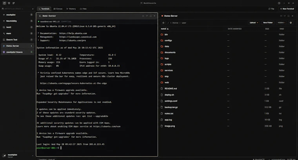Screen dimensions: 298x160
Task: Open the Hidden files dropdown
Action: click(x=281, y=23)
